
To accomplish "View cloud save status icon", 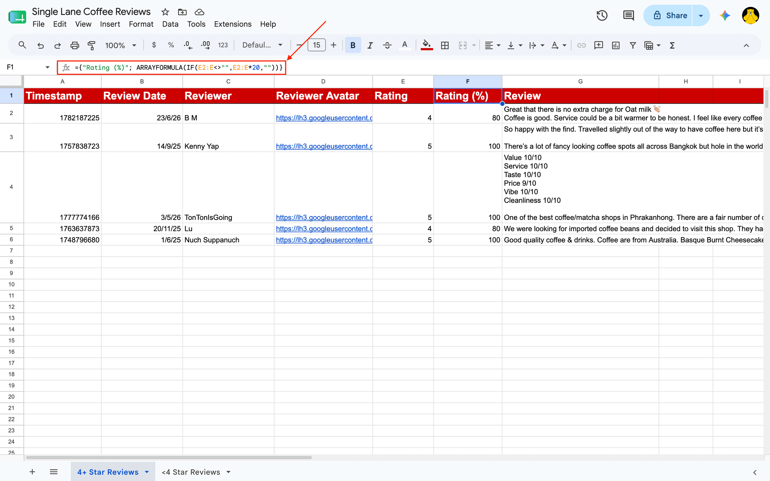I will 199,12.
